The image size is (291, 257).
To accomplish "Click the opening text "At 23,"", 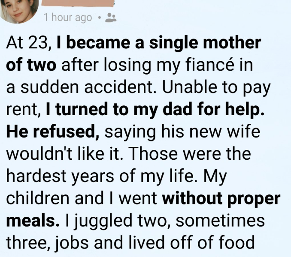I will click(x=29, y=43).
